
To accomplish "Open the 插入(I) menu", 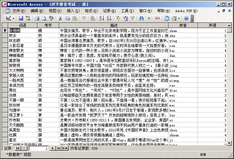I will point(73,11).
